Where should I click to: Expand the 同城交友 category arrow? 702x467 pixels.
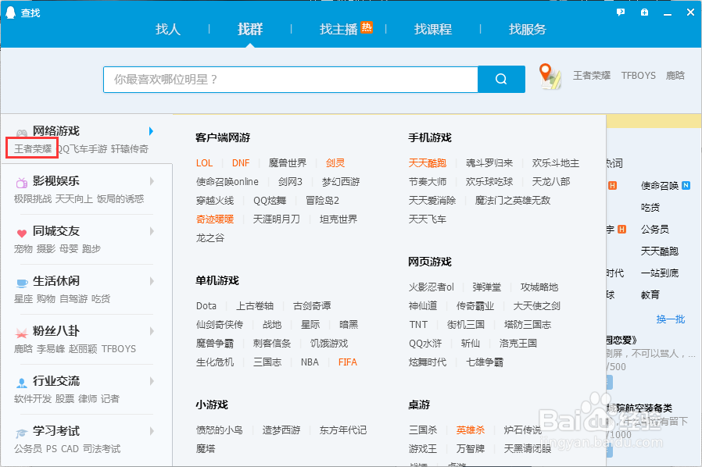pos(152,231)
